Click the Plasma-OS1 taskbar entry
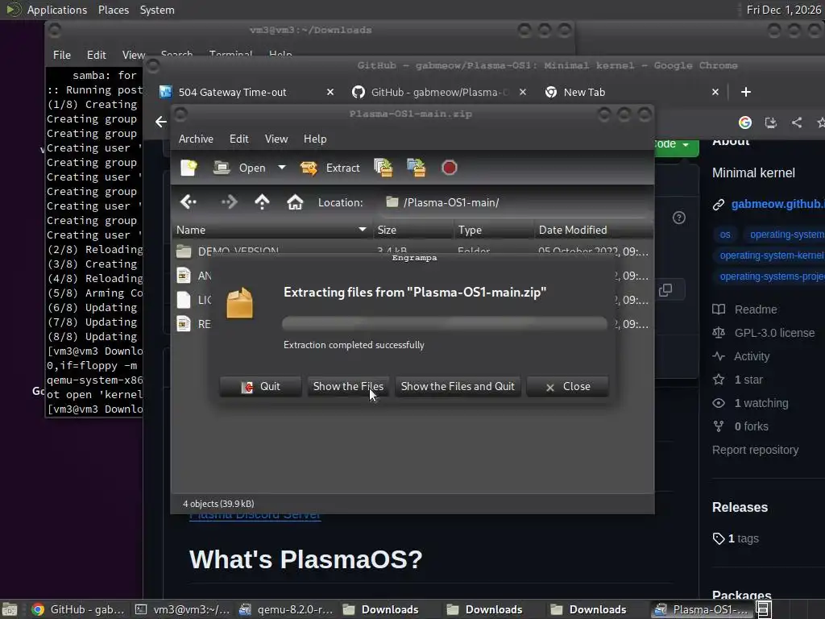The image size is (825, 619). tap(702, 609)
